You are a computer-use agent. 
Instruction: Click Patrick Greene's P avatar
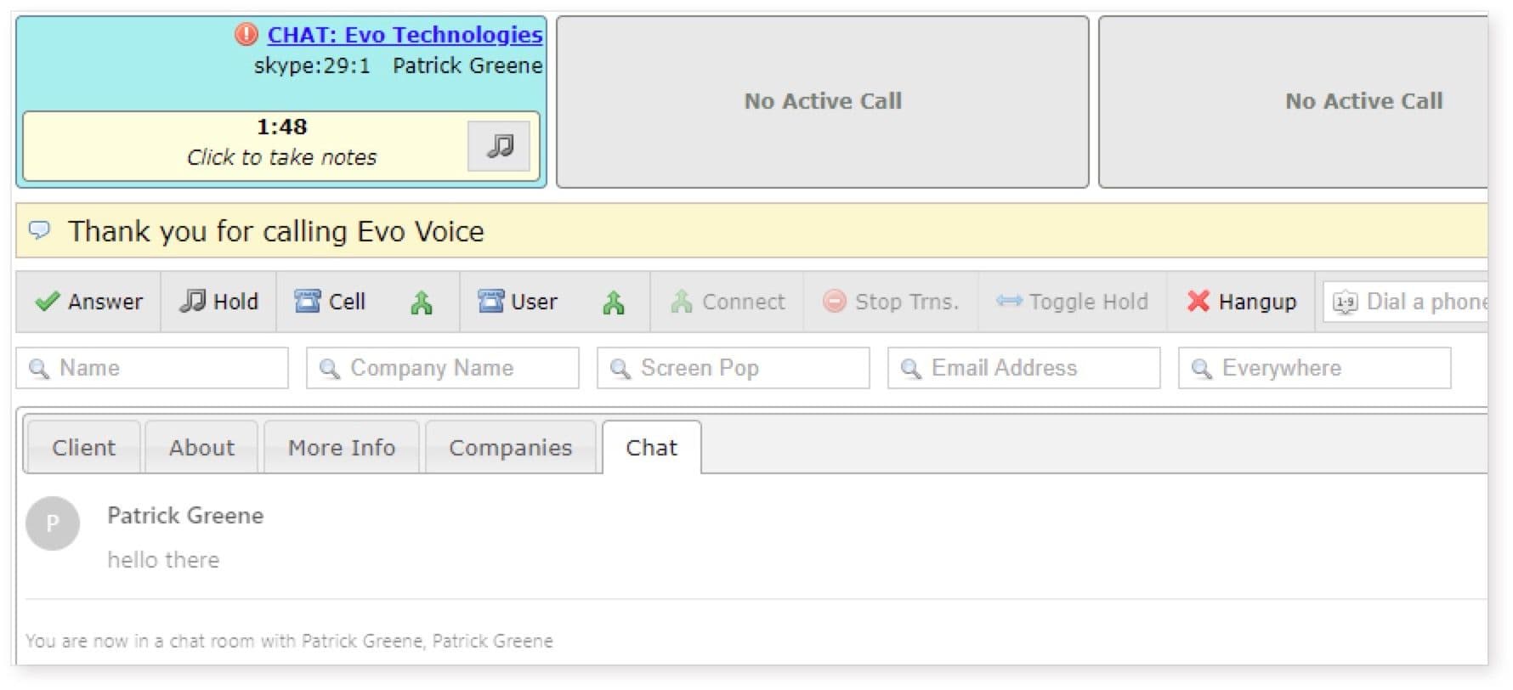click(53, 523)
